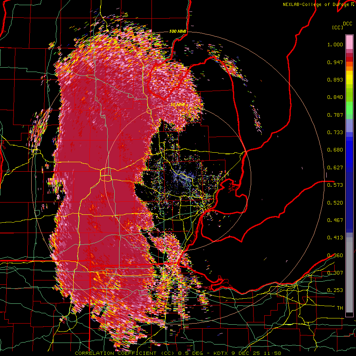Select the 0.840 scale value
Image resolution: width=356 pixels, height=356 pixels.
335,97
